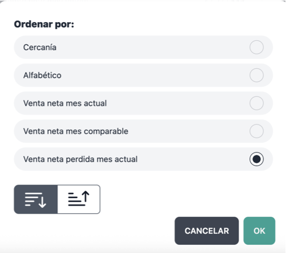Click the Ordenar por: heading

(x=44, y=25)
